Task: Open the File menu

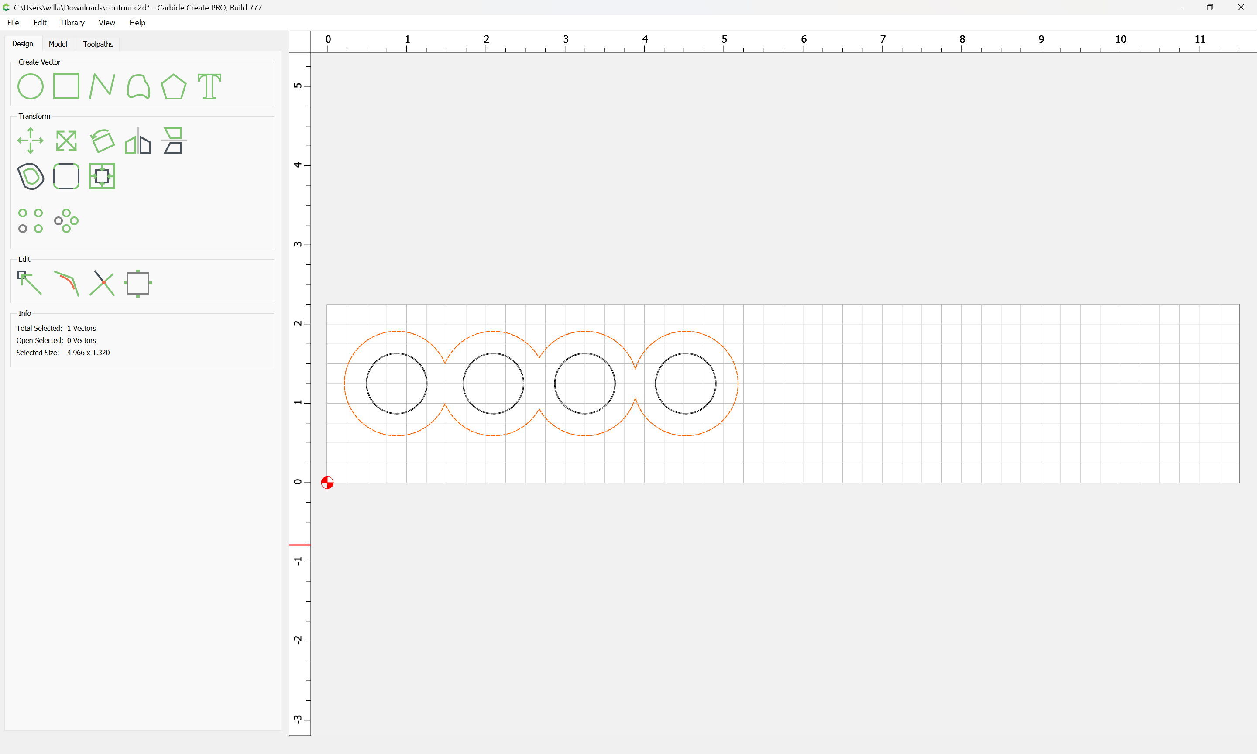Action: click(x=13, y=22)
